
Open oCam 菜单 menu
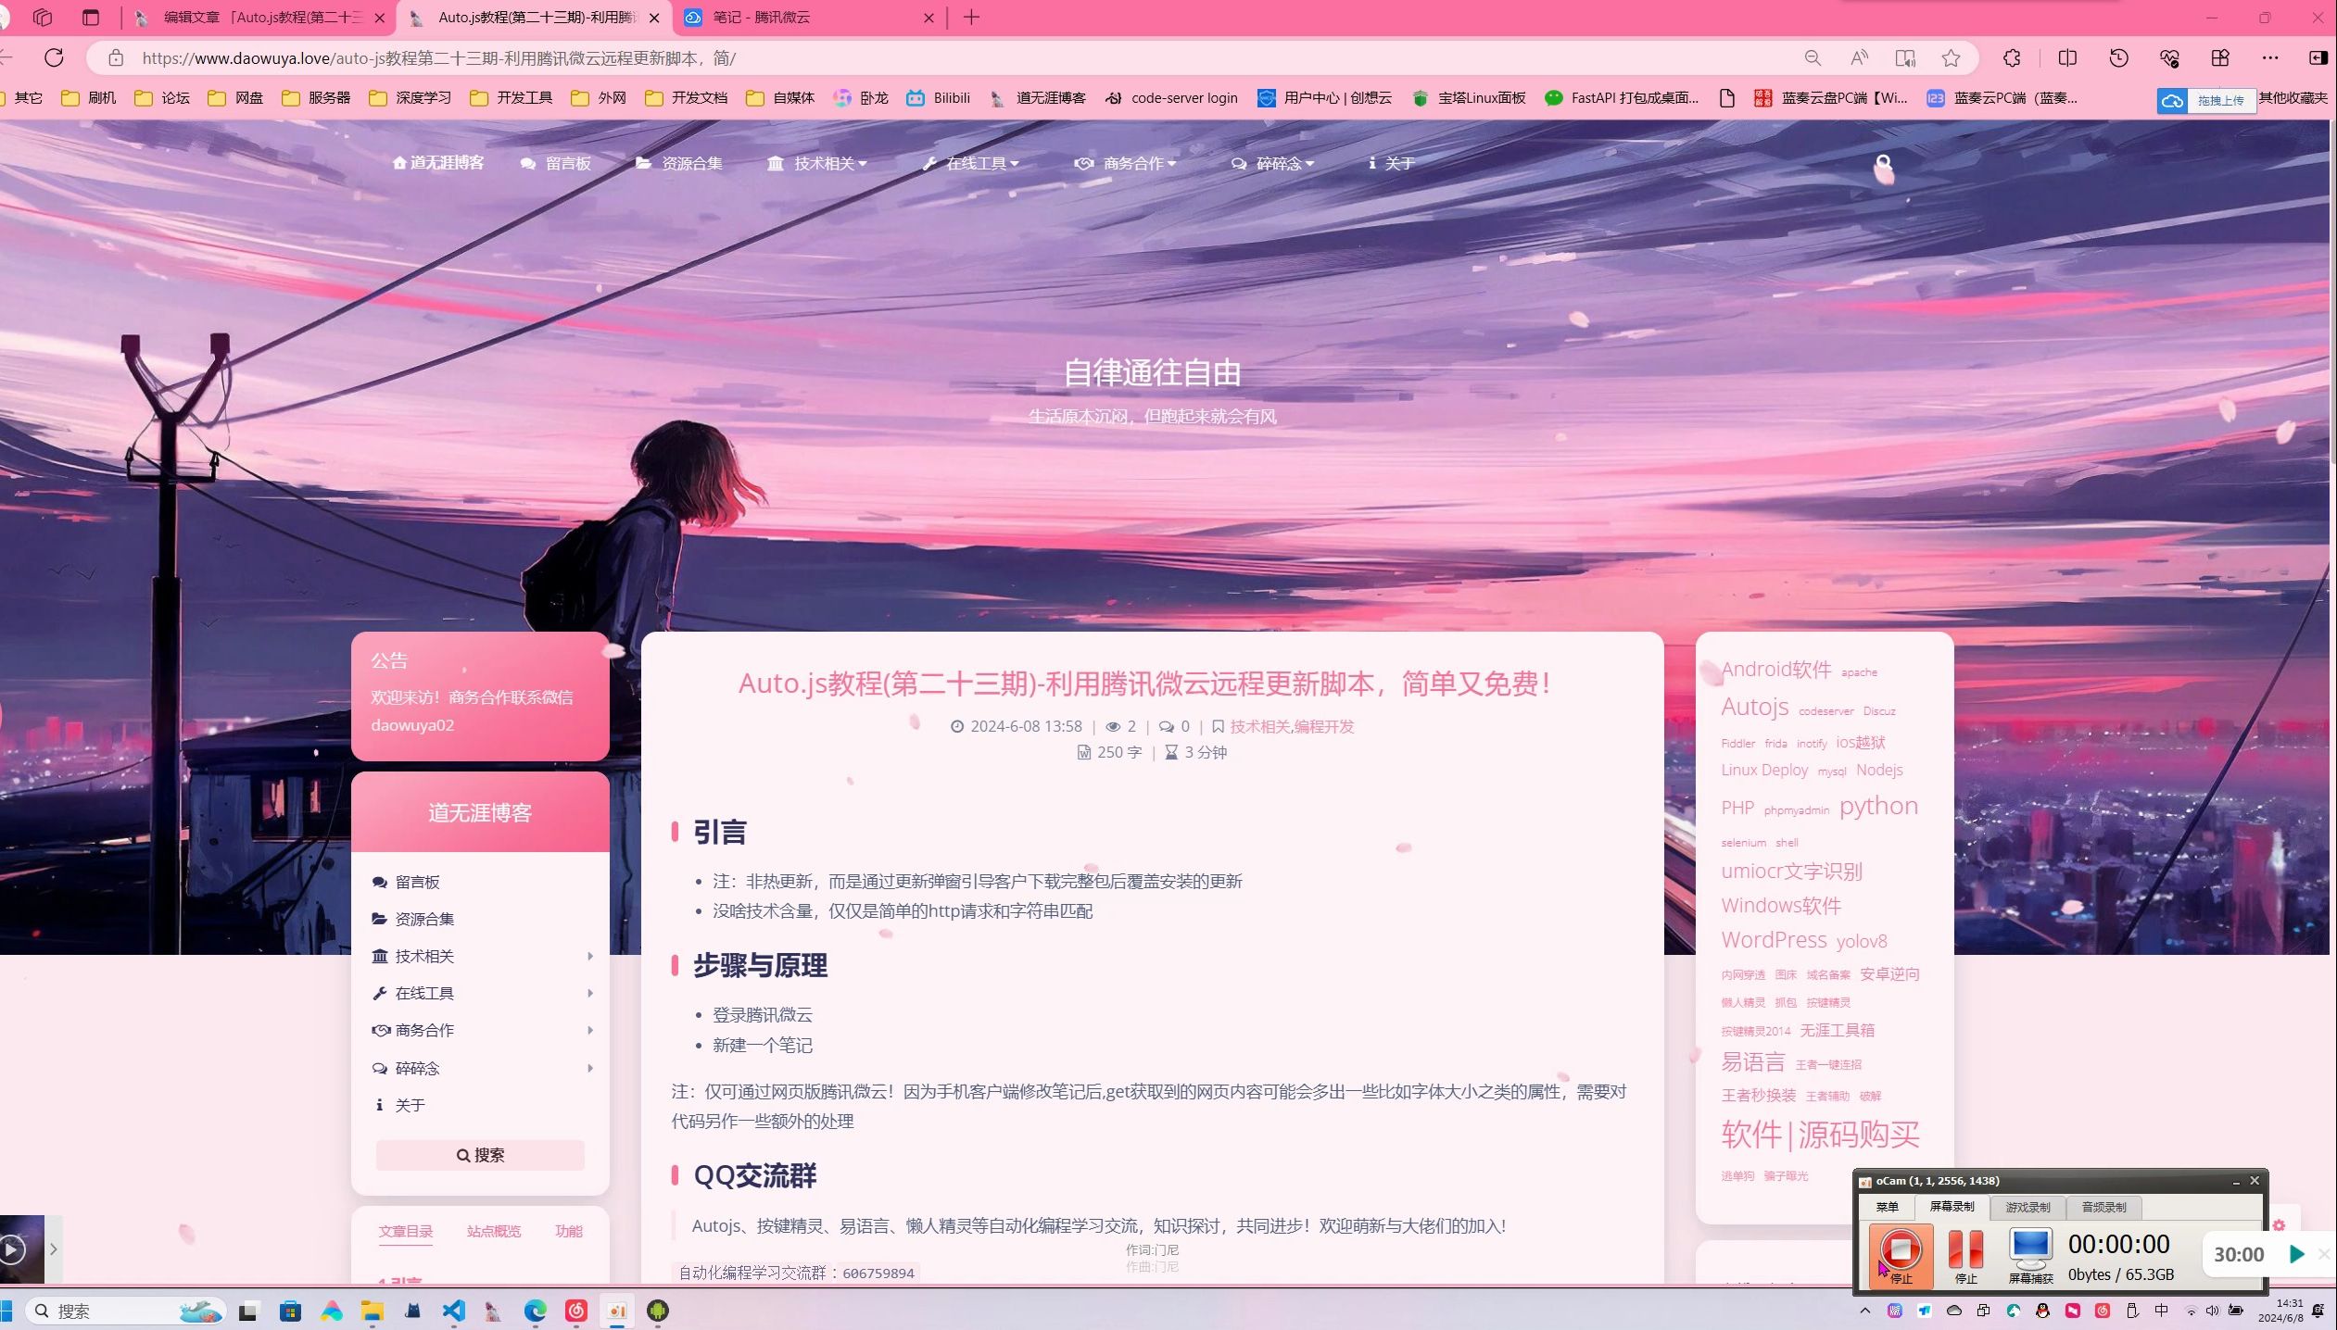pos(1887,1207)
